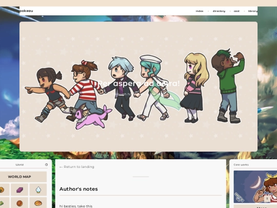Click the World panel heading

pyautogui.click(x=19, y=165)
